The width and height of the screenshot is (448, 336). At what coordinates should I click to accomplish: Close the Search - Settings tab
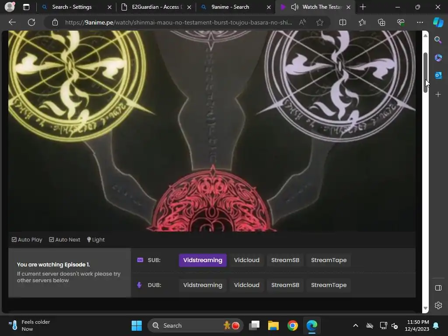pos(109,7)
